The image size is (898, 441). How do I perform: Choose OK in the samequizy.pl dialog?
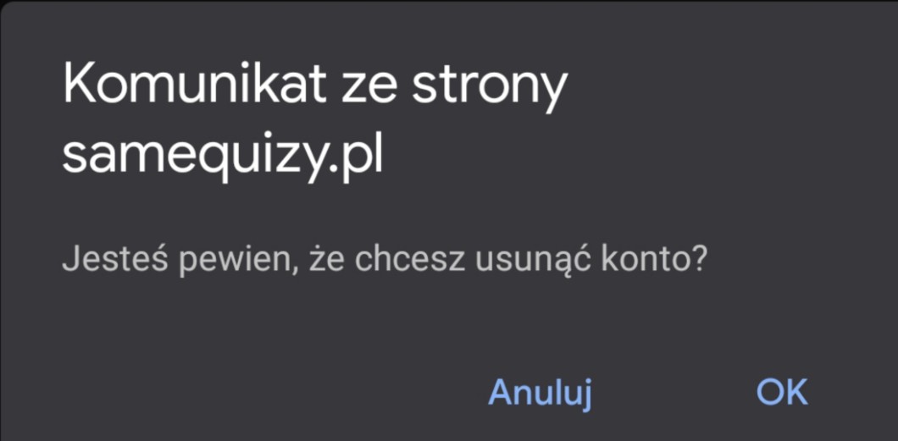pos(782,392)
